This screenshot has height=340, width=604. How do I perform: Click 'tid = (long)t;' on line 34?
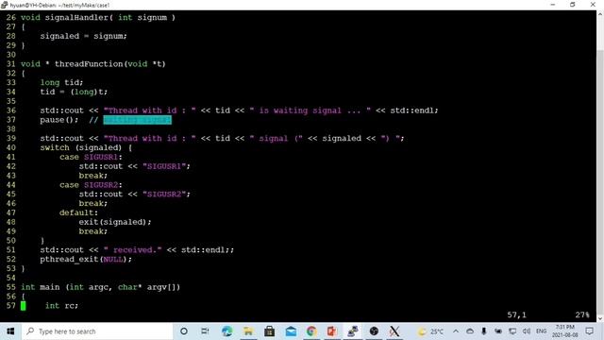(74, 92)
